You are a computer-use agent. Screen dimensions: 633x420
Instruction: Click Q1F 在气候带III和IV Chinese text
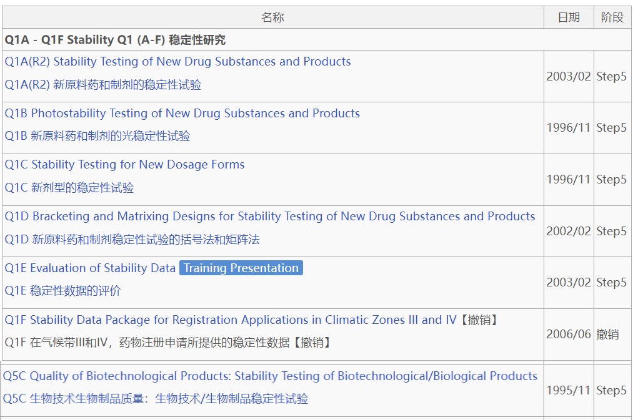[x=167, y=343]
